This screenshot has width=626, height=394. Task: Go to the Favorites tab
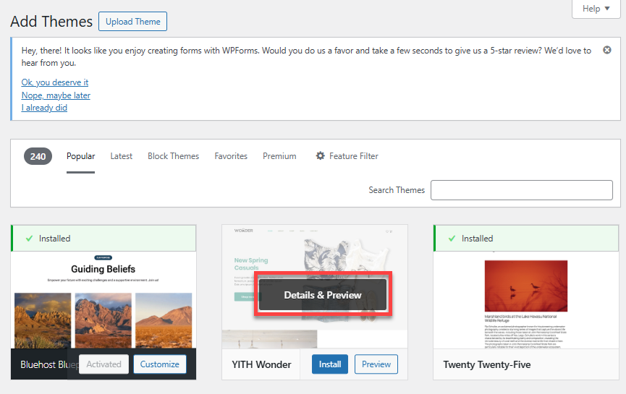pyautogui.click(x=231, y=156)
